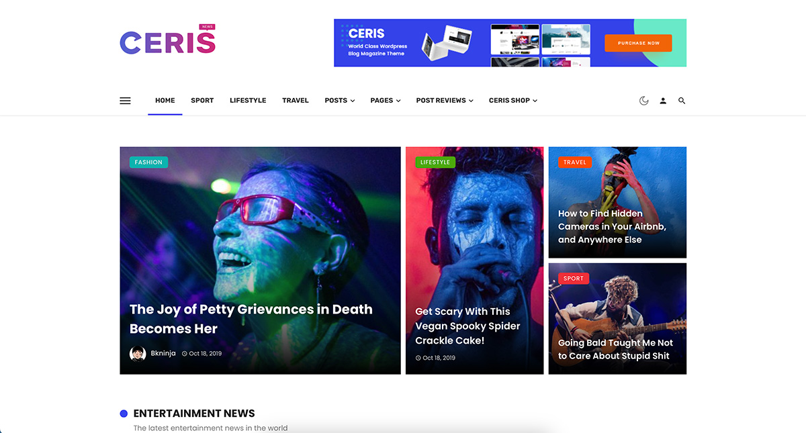Select the Lifestyle menu item
The height and width of the screenshot is (433, 806).
(248, 101)
